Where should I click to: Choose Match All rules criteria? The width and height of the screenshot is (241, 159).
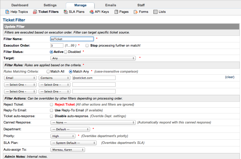(48, 72)
